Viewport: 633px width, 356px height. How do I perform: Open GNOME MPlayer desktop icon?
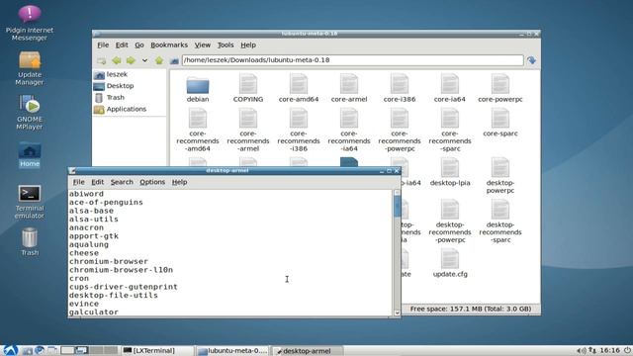(x=30, y=112)
